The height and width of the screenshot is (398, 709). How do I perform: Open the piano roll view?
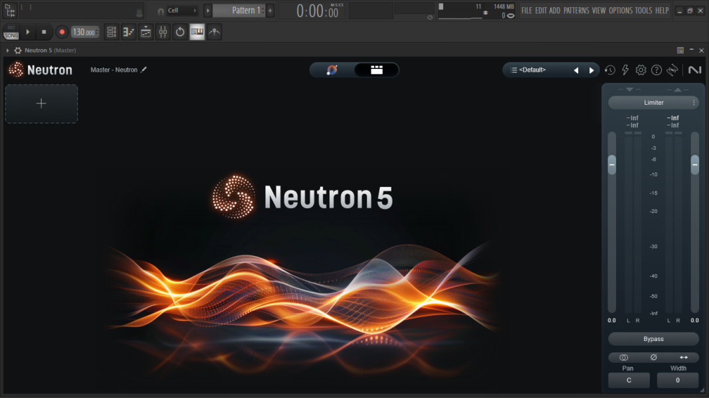[129, 32]
